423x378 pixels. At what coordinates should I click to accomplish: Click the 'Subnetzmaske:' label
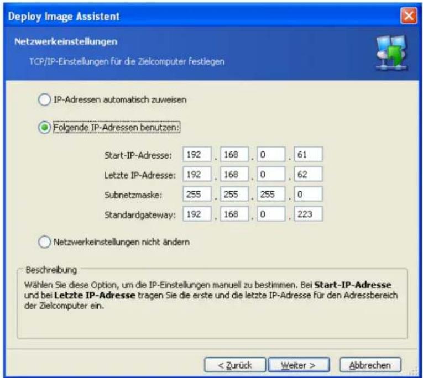[x=133, y=195]
